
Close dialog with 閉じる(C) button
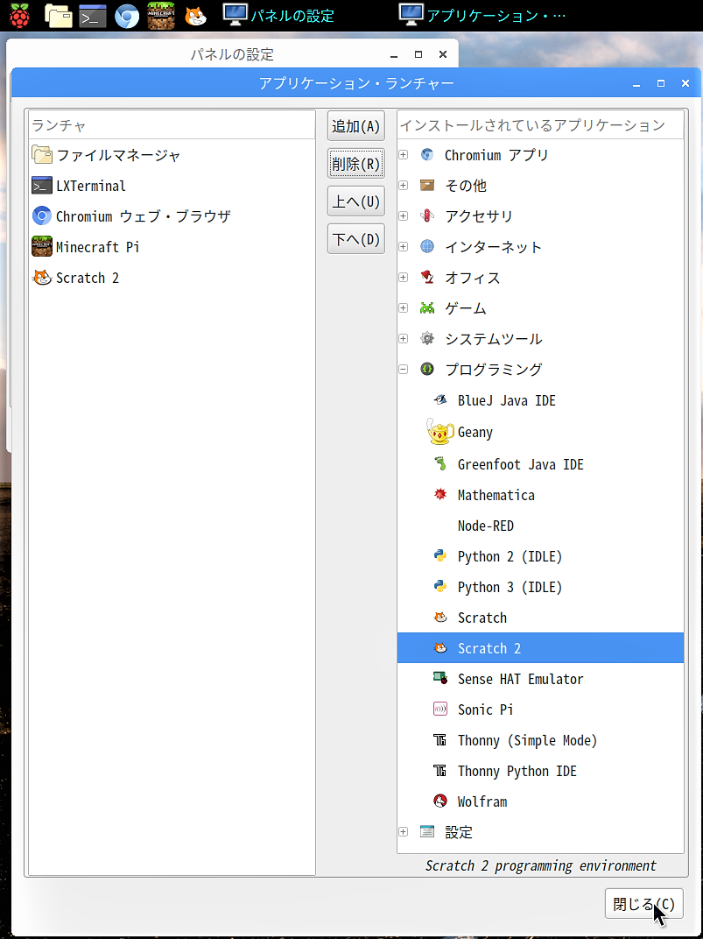[643, 904]
